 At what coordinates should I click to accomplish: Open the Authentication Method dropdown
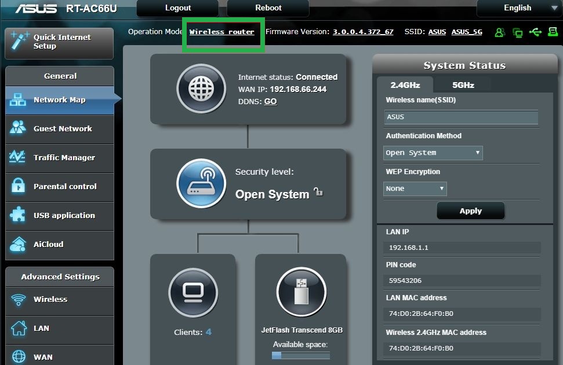433,153
